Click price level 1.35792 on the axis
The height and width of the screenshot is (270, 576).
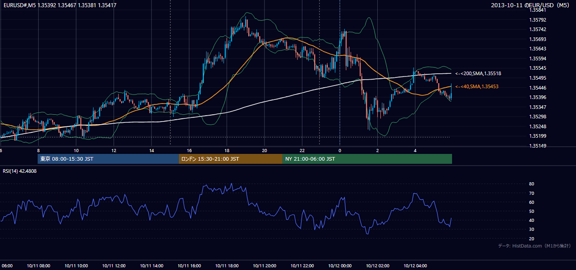[x=537, y=20]
